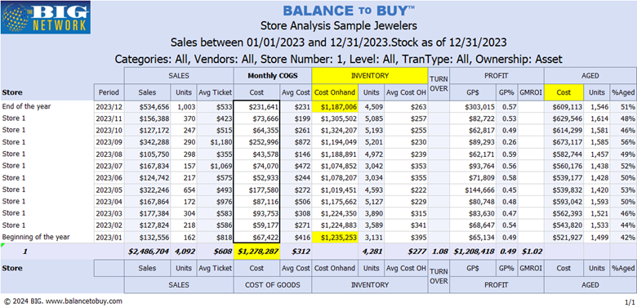Click the top Avg Ticket column header

click(x=215, y=92)
